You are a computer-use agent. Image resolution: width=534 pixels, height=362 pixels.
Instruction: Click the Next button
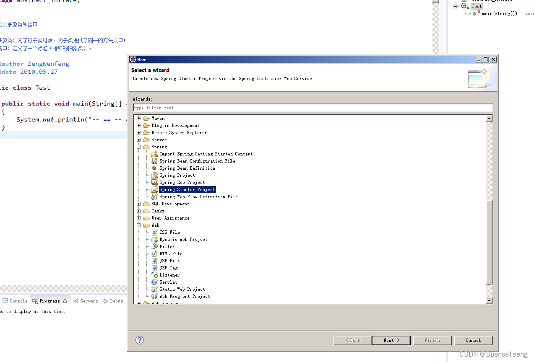391,340
